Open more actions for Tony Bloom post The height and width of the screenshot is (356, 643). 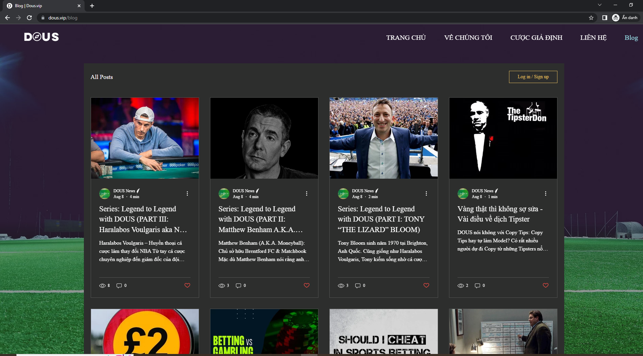pyautogui.click(x=426, y=193)
